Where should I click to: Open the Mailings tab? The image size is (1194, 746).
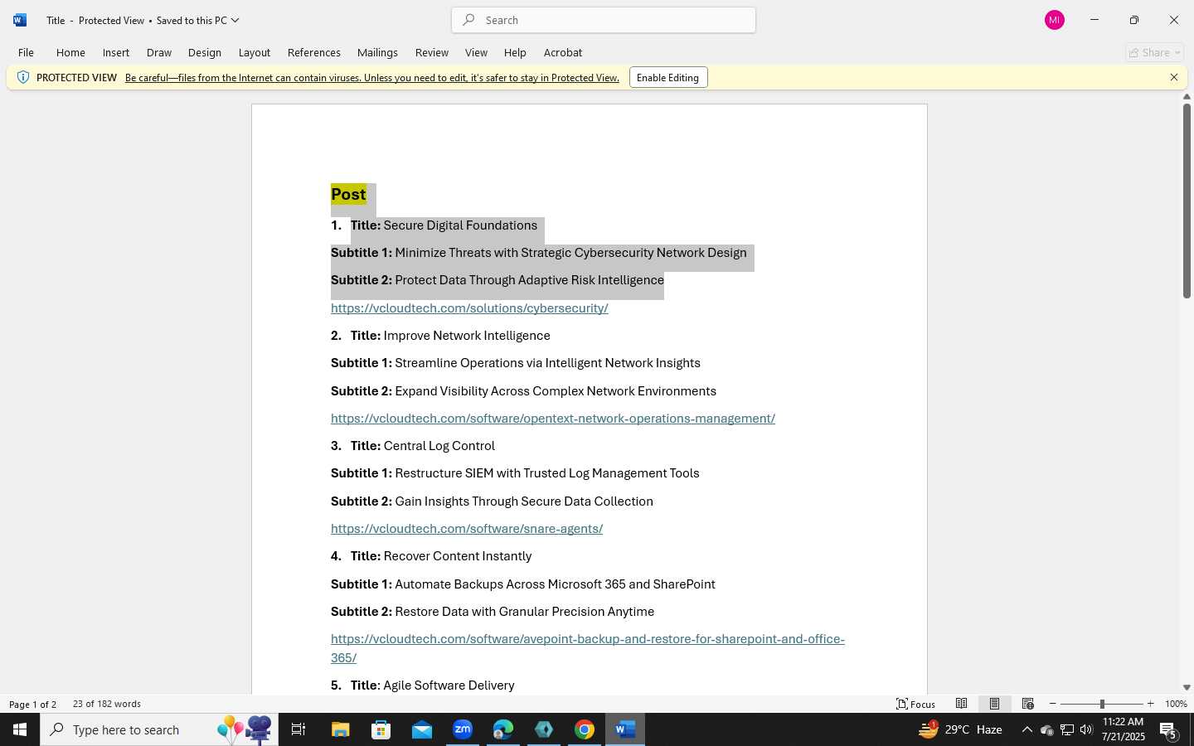pos(377,52)
